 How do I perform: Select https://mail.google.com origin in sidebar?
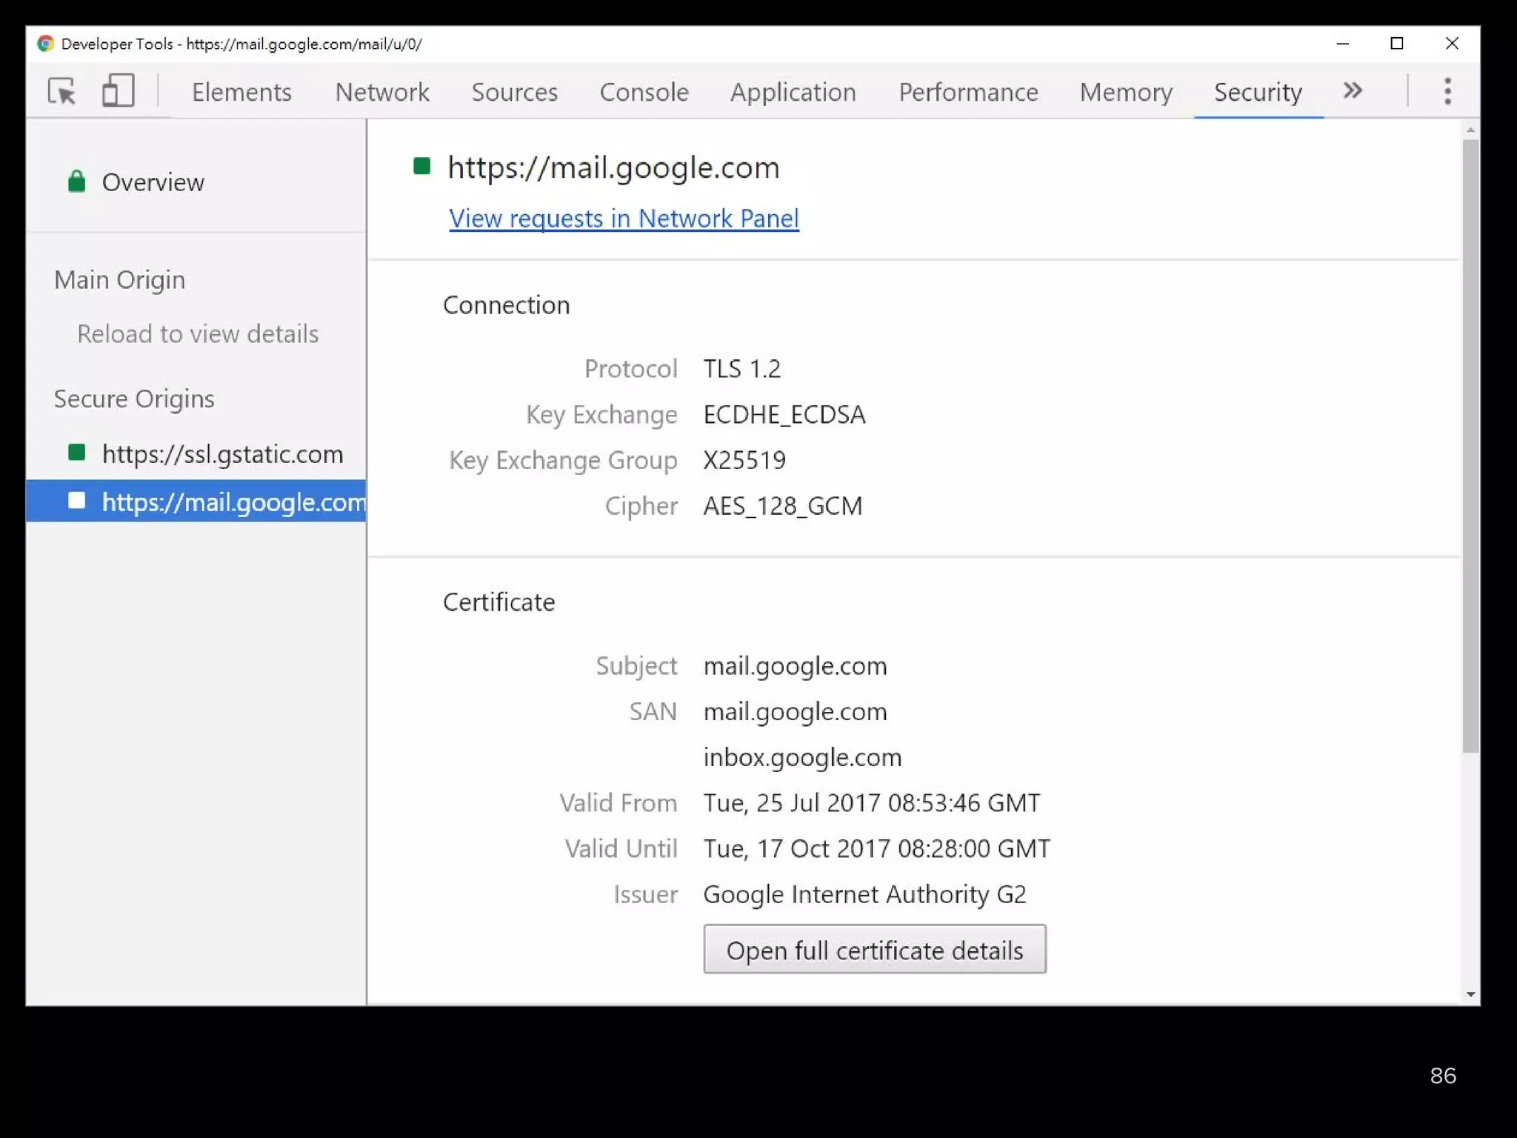196,502
